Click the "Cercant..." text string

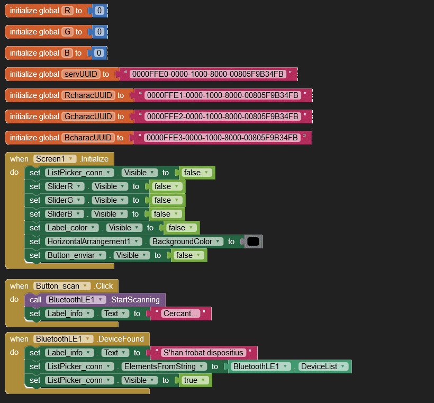pos(181,314)
